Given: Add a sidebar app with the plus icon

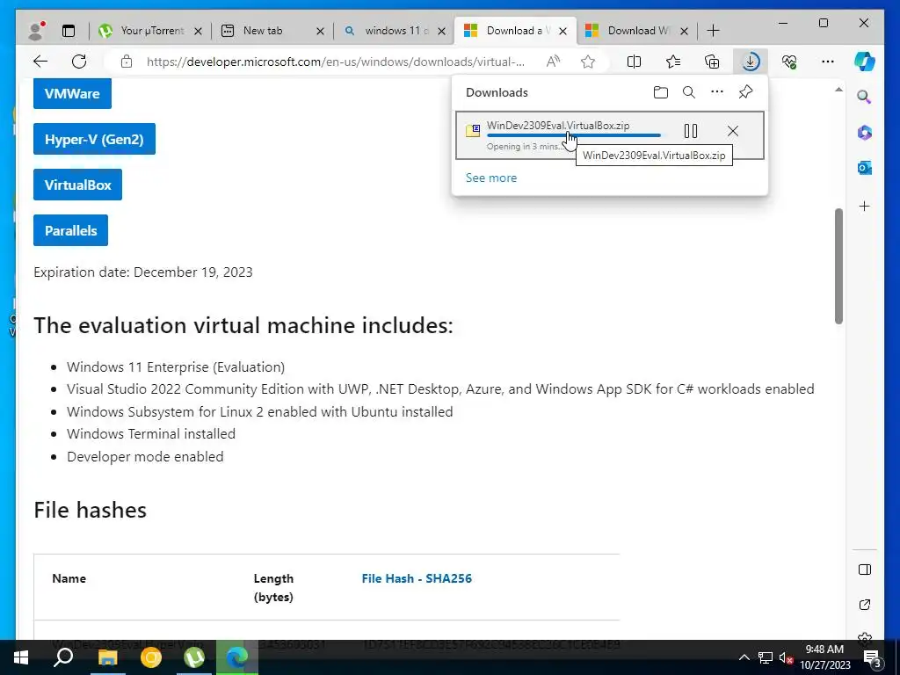Looking at the screenshot, I should 865,206.
